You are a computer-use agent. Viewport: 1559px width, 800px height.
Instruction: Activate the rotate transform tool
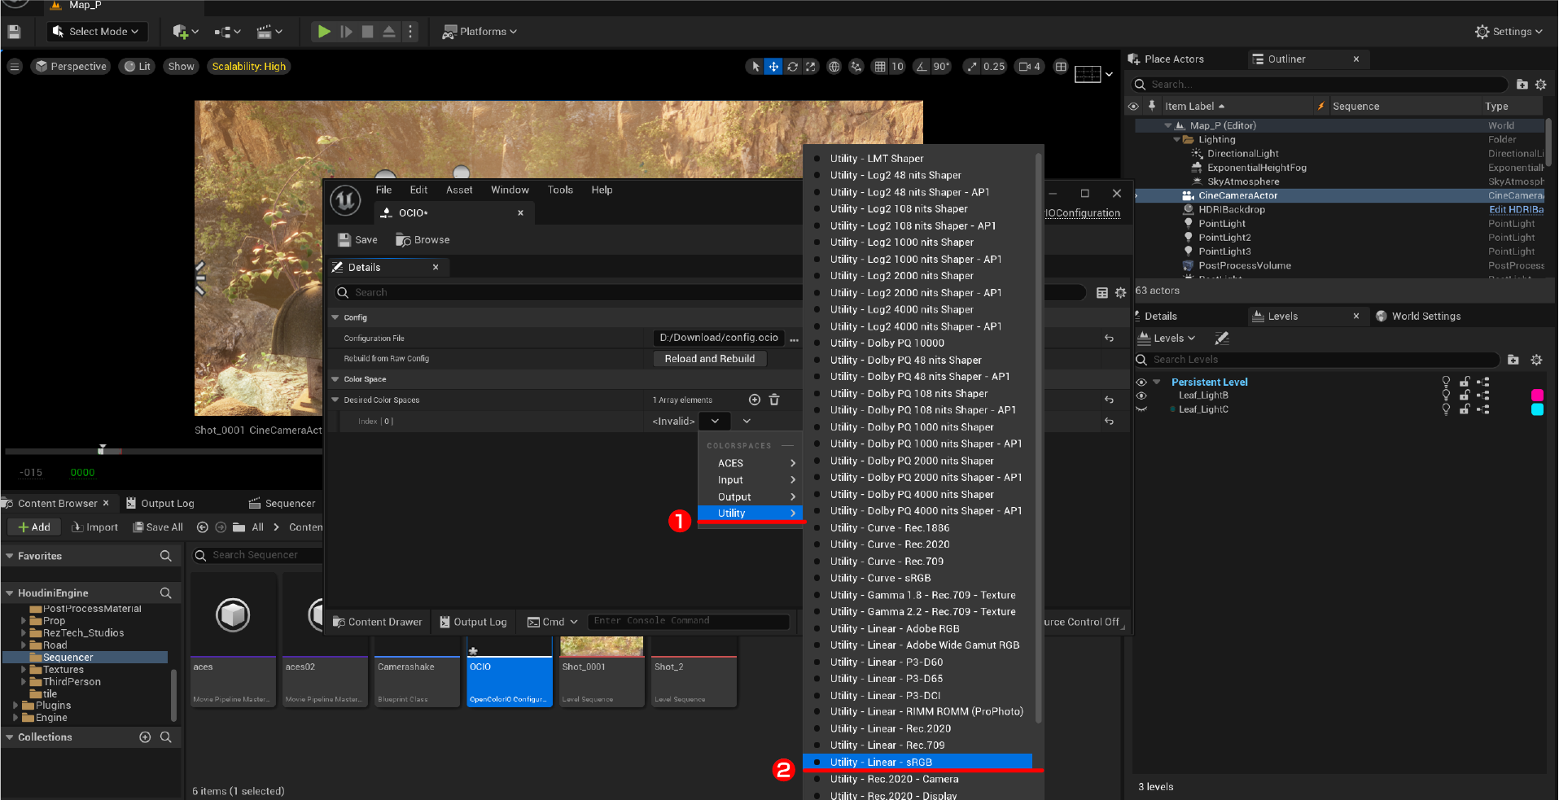(x=792, y=66)
